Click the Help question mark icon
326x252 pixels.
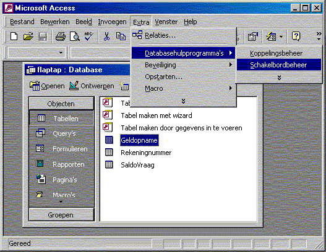[296, 36]
